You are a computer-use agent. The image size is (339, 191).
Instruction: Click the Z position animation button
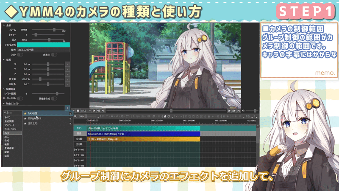coord(67,74)
